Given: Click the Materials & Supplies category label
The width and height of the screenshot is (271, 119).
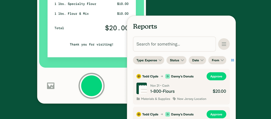Looking at the screenshot, I should 155,99.
